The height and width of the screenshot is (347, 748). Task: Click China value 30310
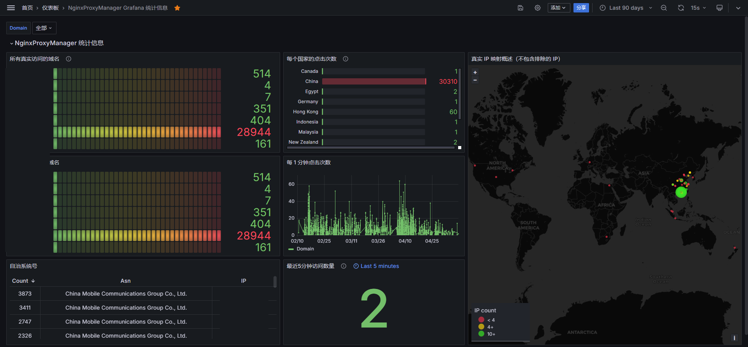click(x=448, y=81)
